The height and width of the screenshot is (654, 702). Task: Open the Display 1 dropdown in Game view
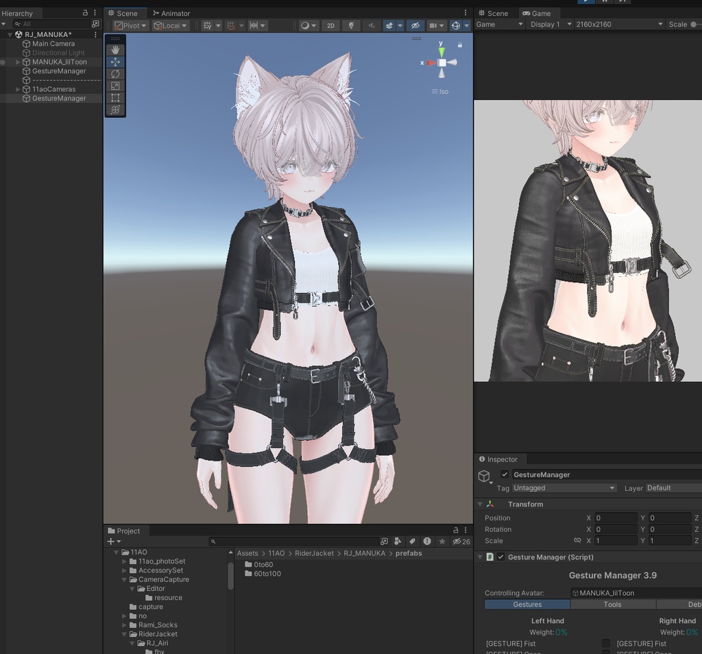click(x=550, y=24)
